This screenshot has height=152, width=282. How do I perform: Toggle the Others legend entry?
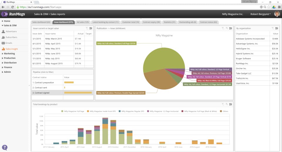pos(224,111)
